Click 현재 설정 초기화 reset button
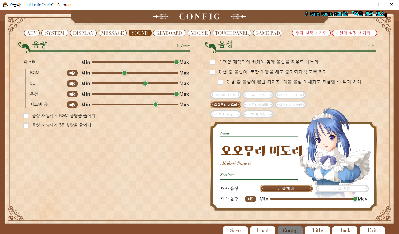 click(x=311, y=33)
